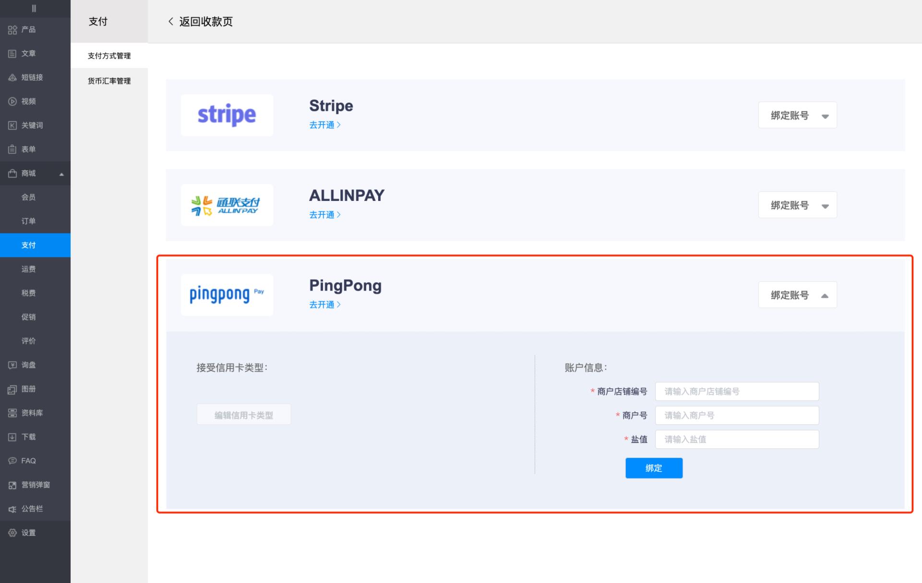Open the 表单 section in the sidebar

coord(28,149)
